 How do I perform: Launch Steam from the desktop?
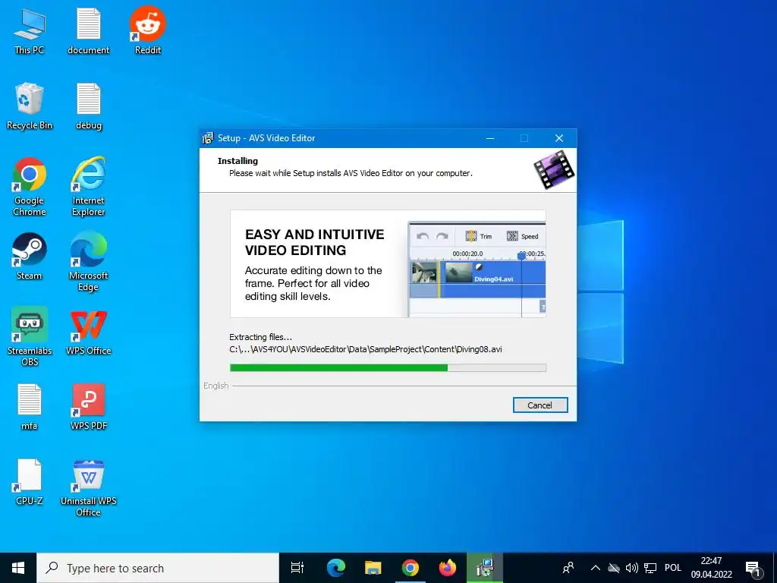click(x=30, y=257)
